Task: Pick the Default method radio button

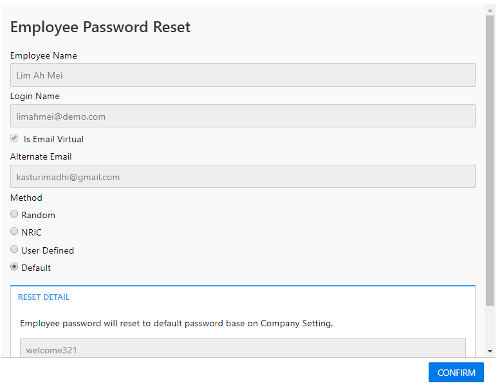Action: pyautogui.click(x=14, y=267)
